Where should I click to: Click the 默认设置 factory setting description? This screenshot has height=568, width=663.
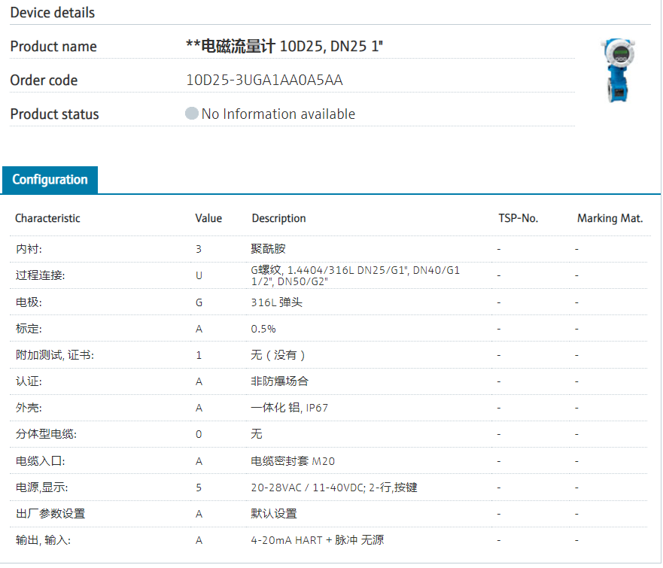tap(274, 514)
